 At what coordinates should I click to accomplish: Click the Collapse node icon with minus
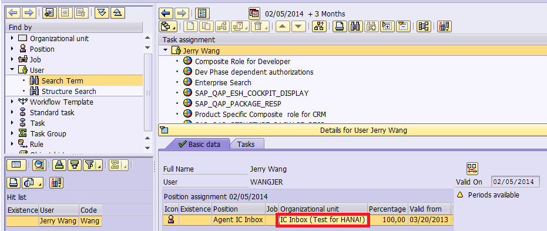403,26
